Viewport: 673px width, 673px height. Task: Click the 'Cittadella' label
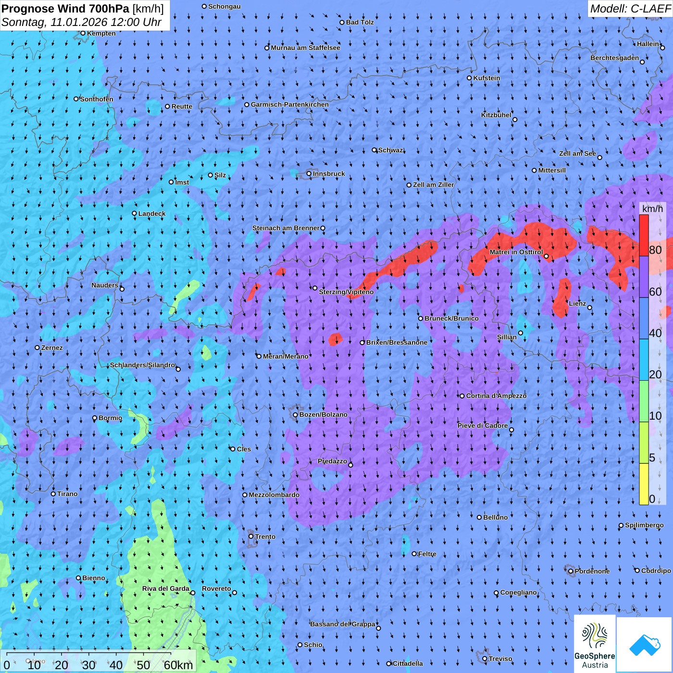(408, 663)
